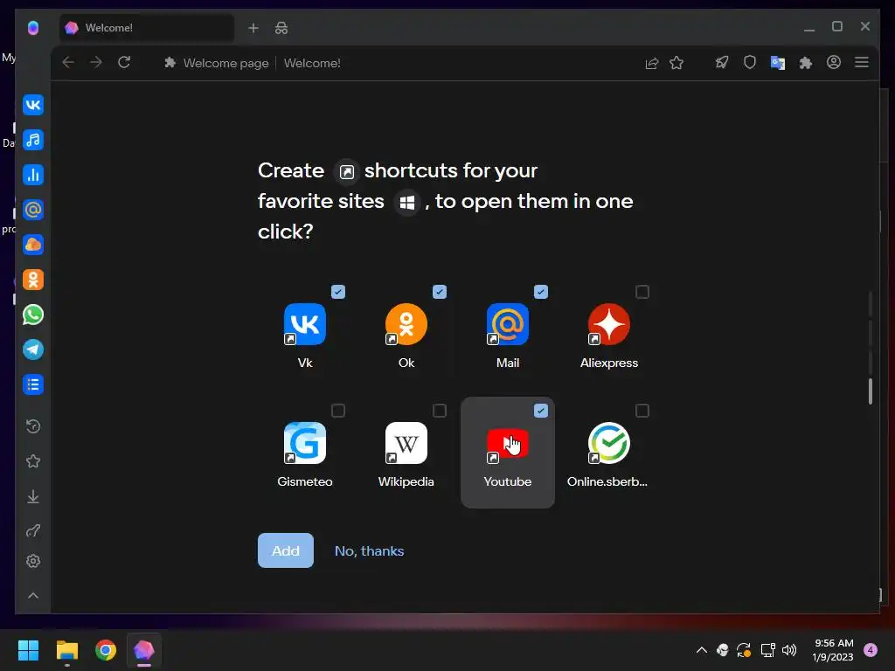Screen dimensions: 895x671
Task: Open the Windows Start menu
Action: tap(28, 650)
